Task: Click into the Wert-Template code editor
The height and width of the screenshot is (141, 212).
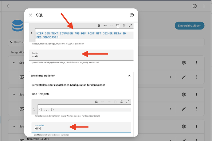Action: tap(84, 109)
